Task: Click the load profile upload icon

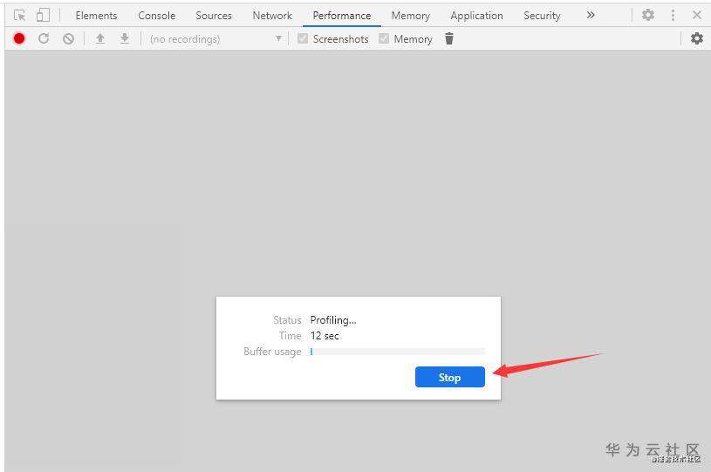Action: 100,38
